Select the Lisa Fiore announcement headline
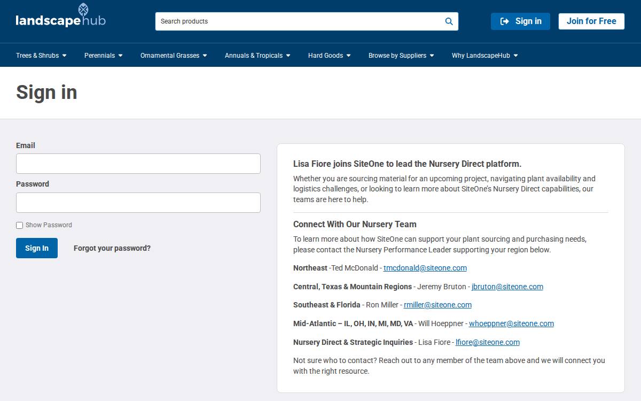The height and width of the screenshot is (401, 641). pos(407,164)
